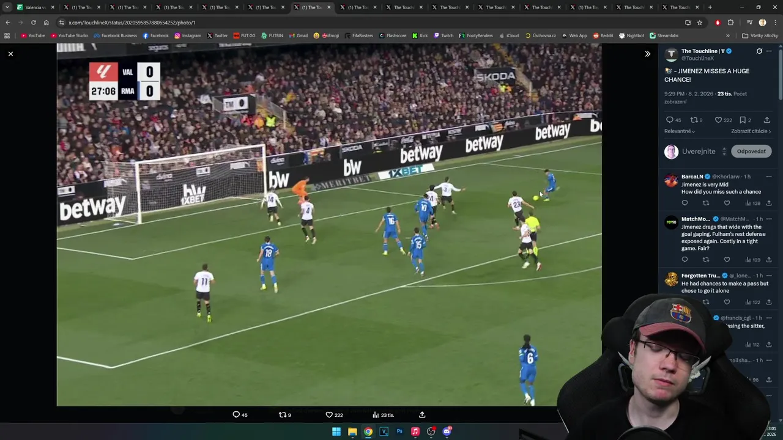The width and height of the screenshot is (783, 440).
Task: Click the reply icon below the photo
Action: (236, 415)
